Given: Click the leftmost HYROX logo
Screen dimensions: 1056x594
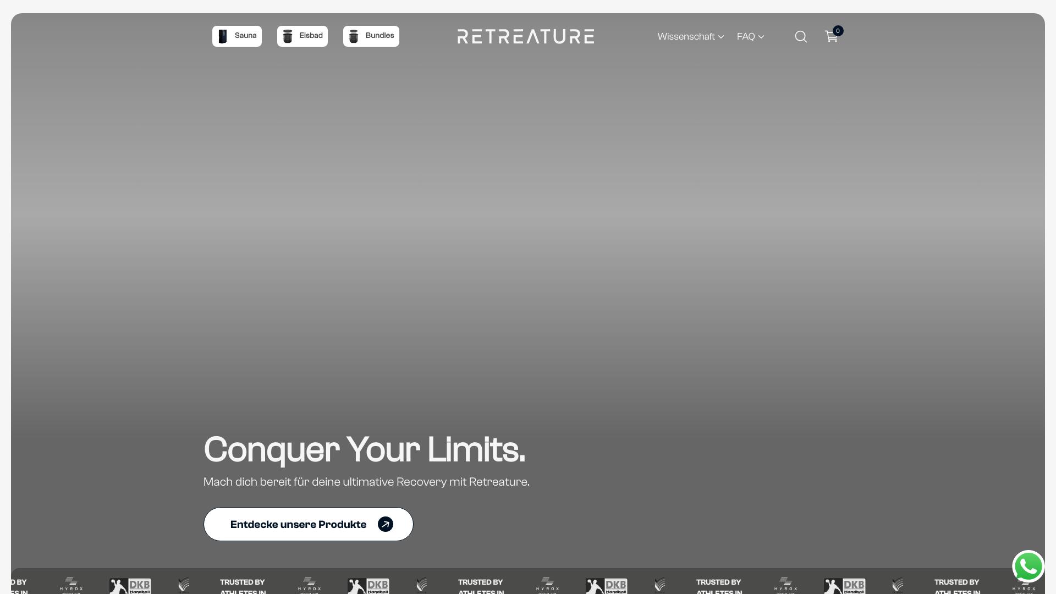Looking at the screenshot, I should pyautogui.click(x=71, y=585).
